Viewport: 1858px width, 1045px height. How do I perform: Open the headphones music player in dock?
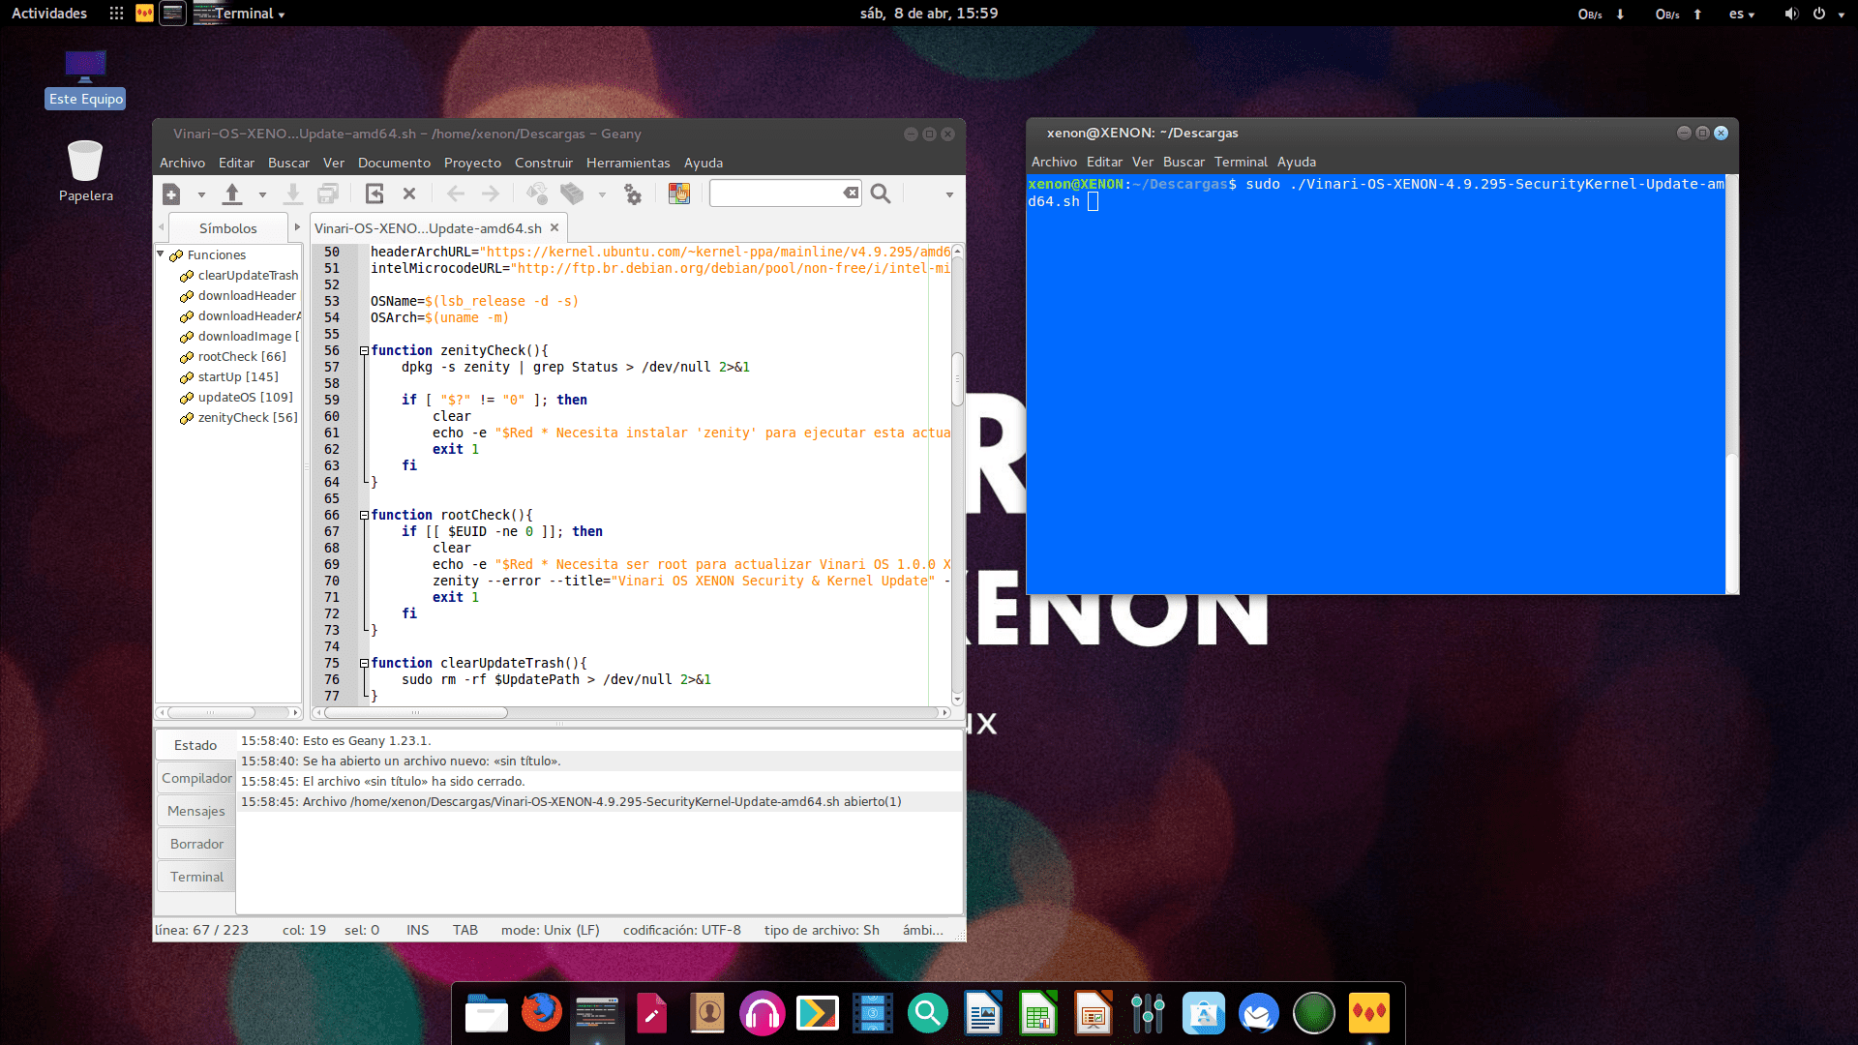(x=762, y=1013)
